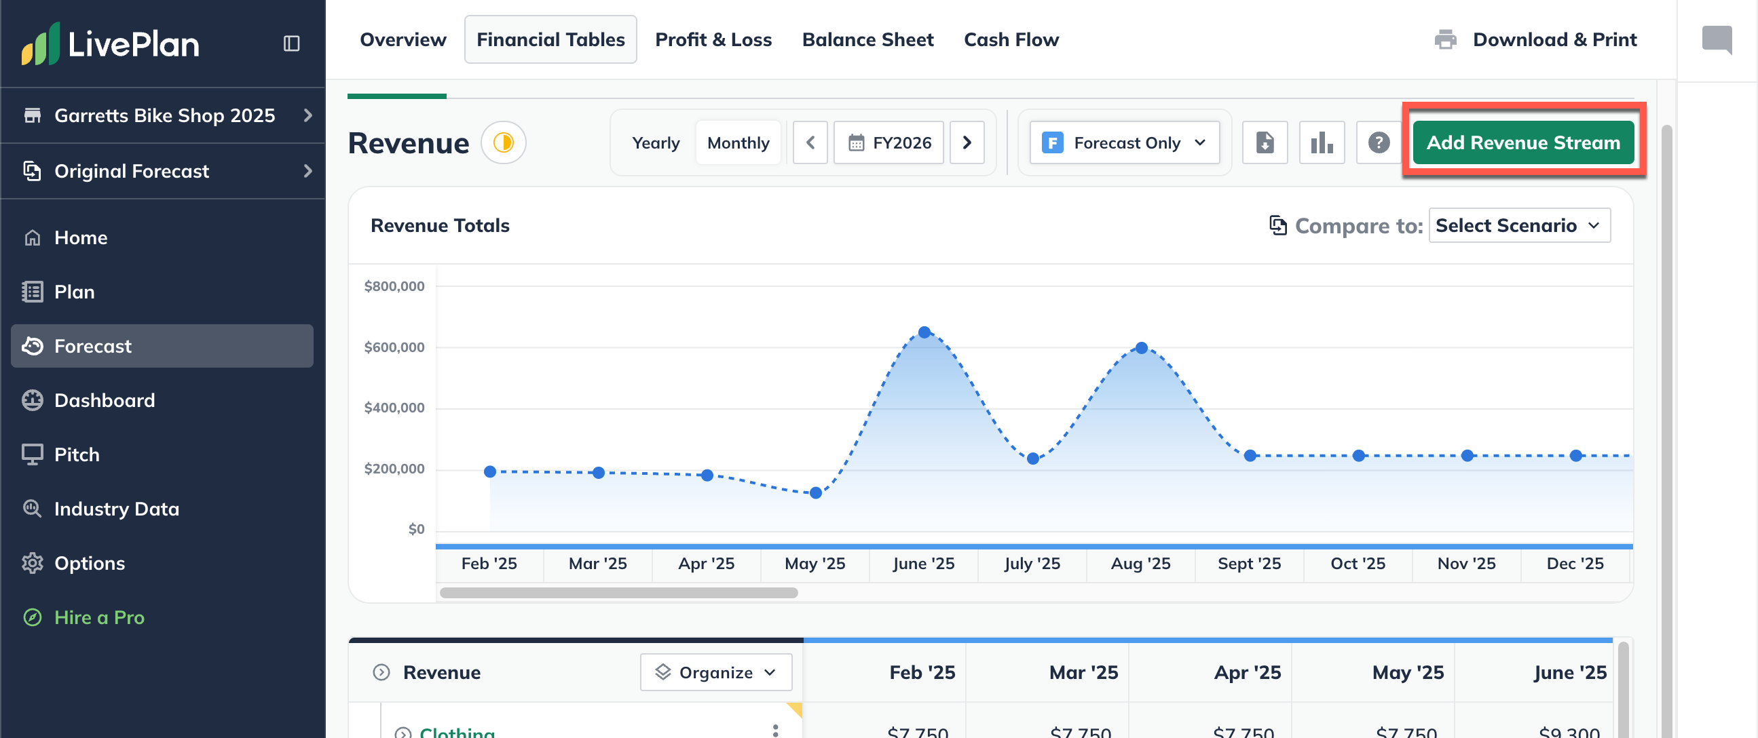This screenshot has width=1758, height=738.
Task: Click Download & Print
Action: [1535, 39]
